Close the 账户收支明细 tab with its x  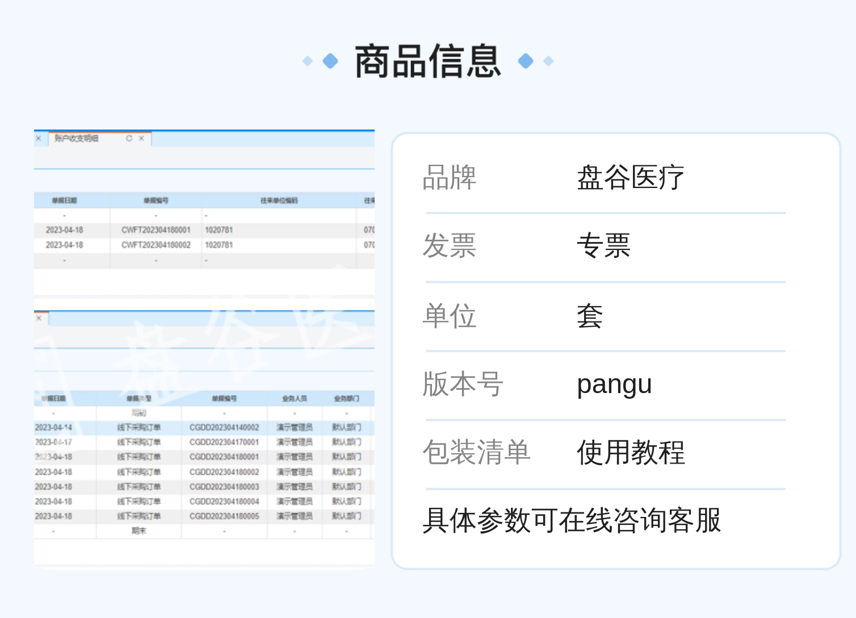click(x=141, y=138)
